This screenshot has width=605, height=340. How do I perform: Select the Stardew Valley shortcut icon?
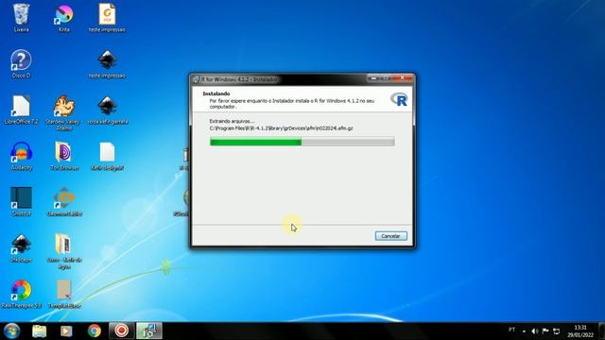pos(64,112)
